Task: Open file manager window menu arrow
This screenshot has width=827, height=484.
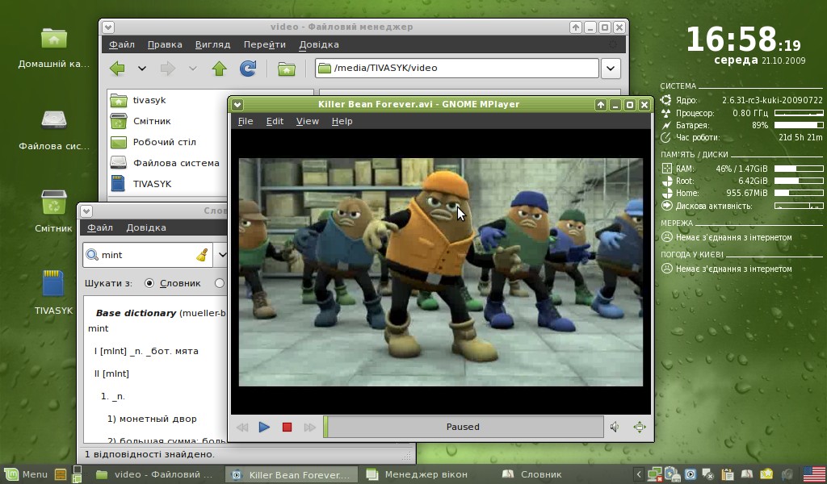Action: tap(108, 27)
